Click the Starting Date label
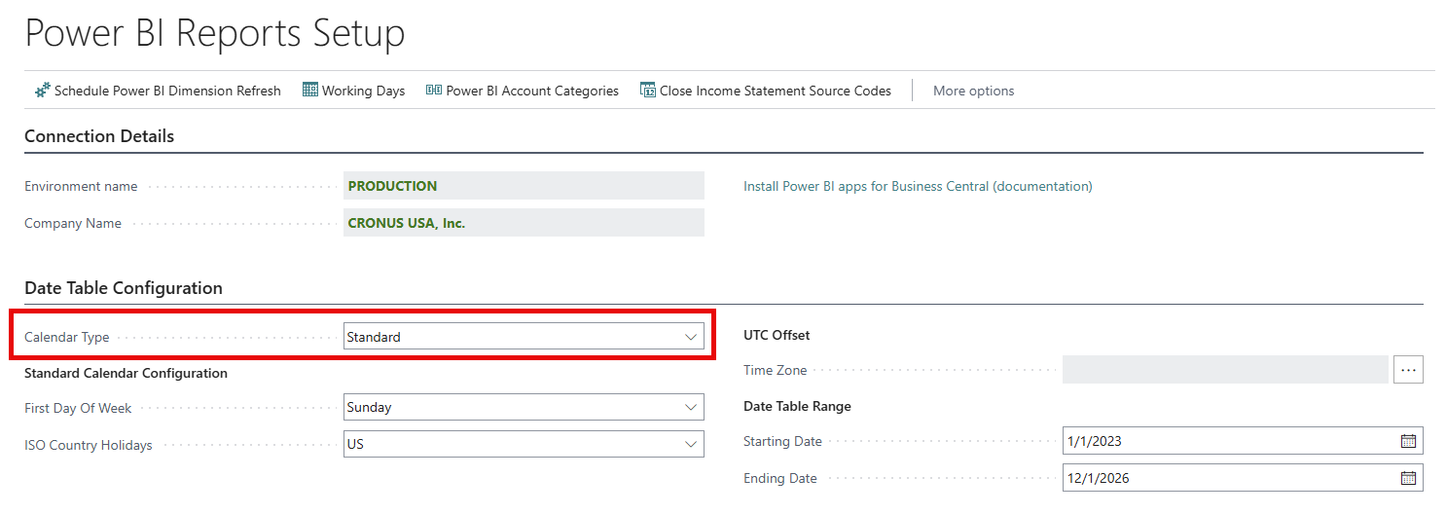The height and width of the screenshot is (514, 1446). tap(782, 441)
